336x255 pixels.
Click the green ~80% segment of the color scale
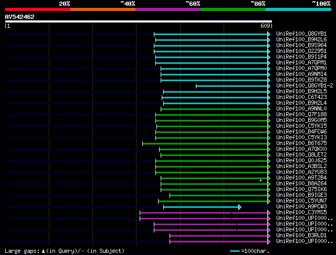(233, 9)
